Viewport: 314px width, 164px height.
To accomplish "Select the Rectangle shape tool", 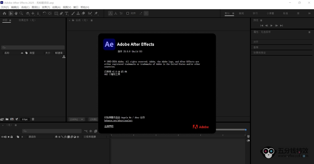I will [56, 13].
